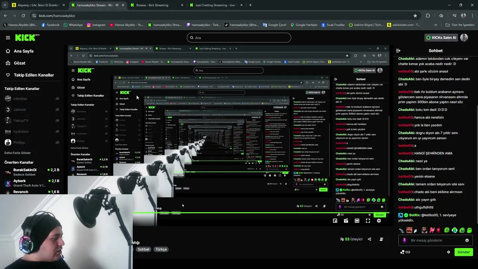Insert the laughing man face emote
Screen dimensions: 478x269
[x=409, y=230]
